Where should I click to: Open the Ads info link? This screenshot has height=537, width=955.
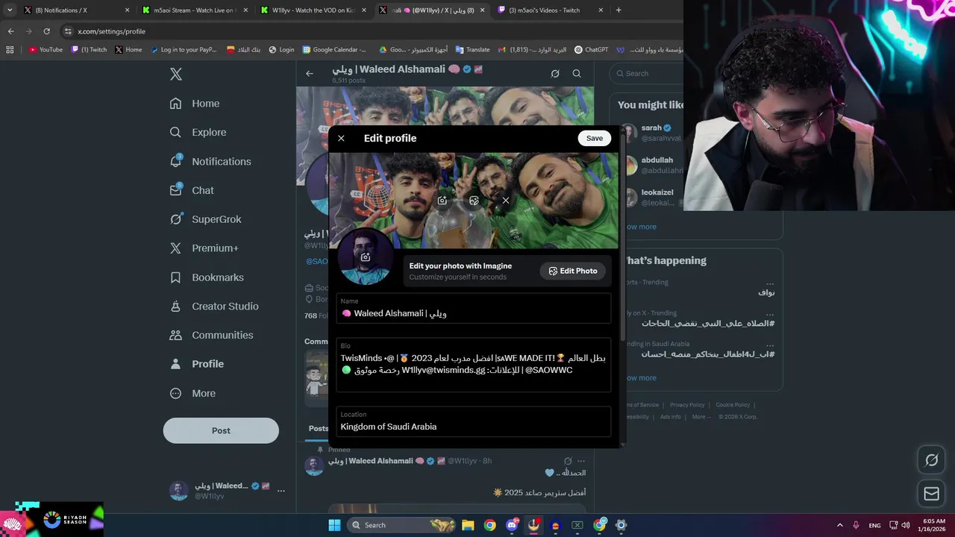coord(670,417)
